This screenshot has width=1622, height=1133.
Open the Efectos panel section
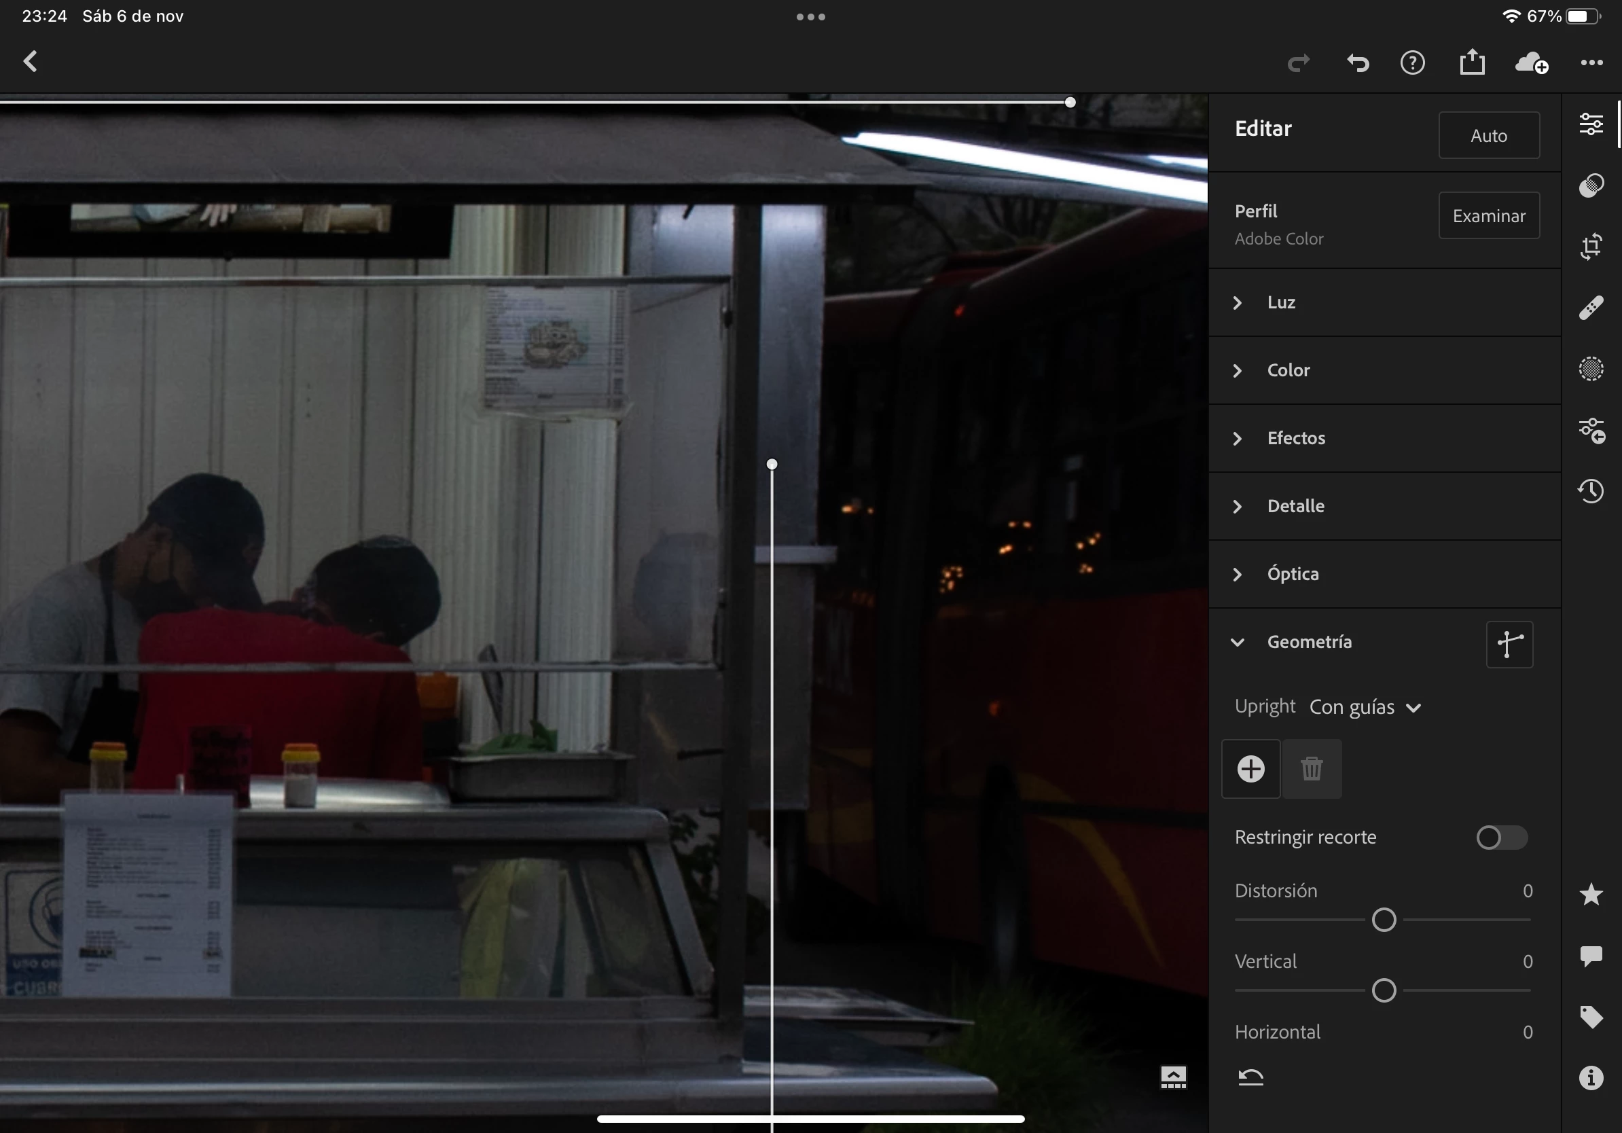click(1295, 438)
